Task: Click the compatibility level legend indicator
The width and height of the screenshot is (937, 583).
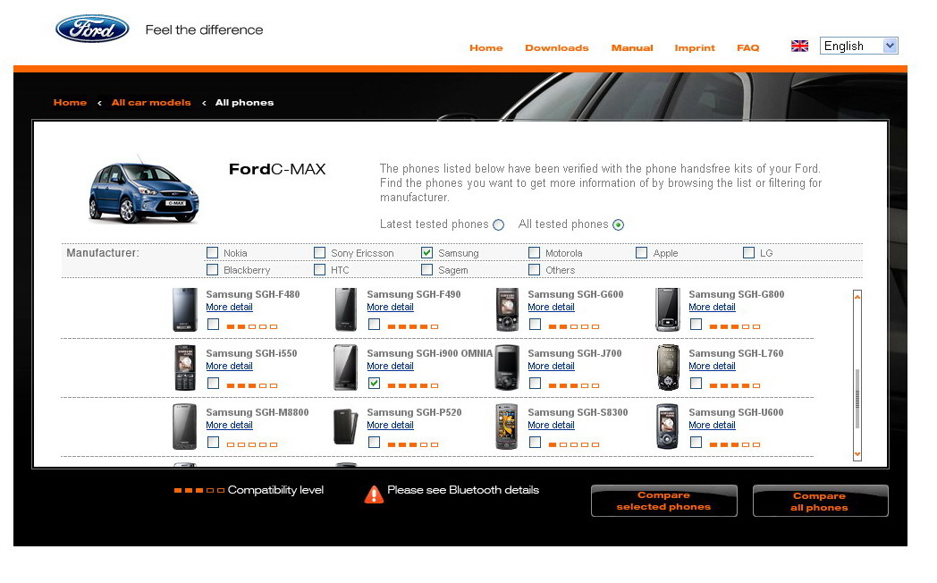Action: (199, 490)
